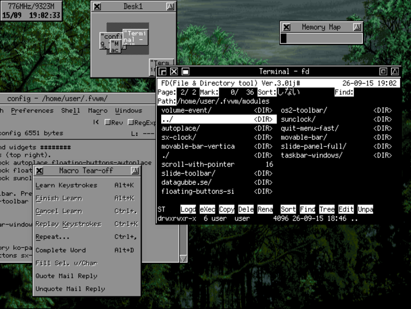The width and height of the screenshot is (411, 309).
Task: Open the Shell menu
Action: [71, 111]
